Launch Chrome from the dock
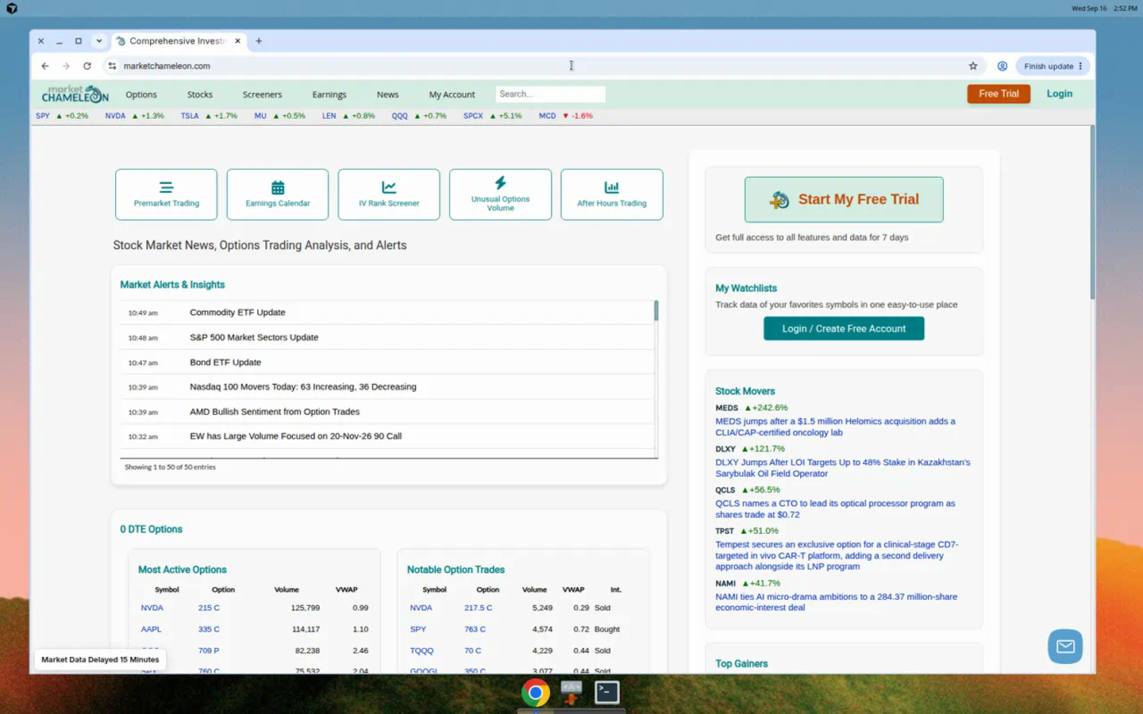The height and width of the screenshot is (714, 1143). tap(536, 693)
